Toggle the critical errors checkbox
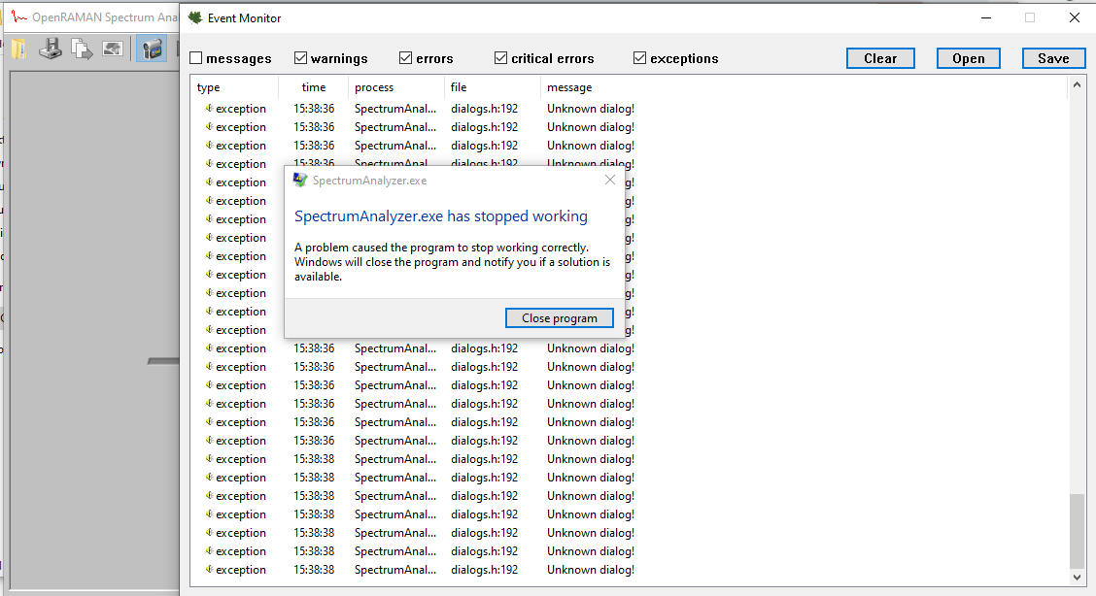This screenshot has height=596, width=1096. coord(501,58)
